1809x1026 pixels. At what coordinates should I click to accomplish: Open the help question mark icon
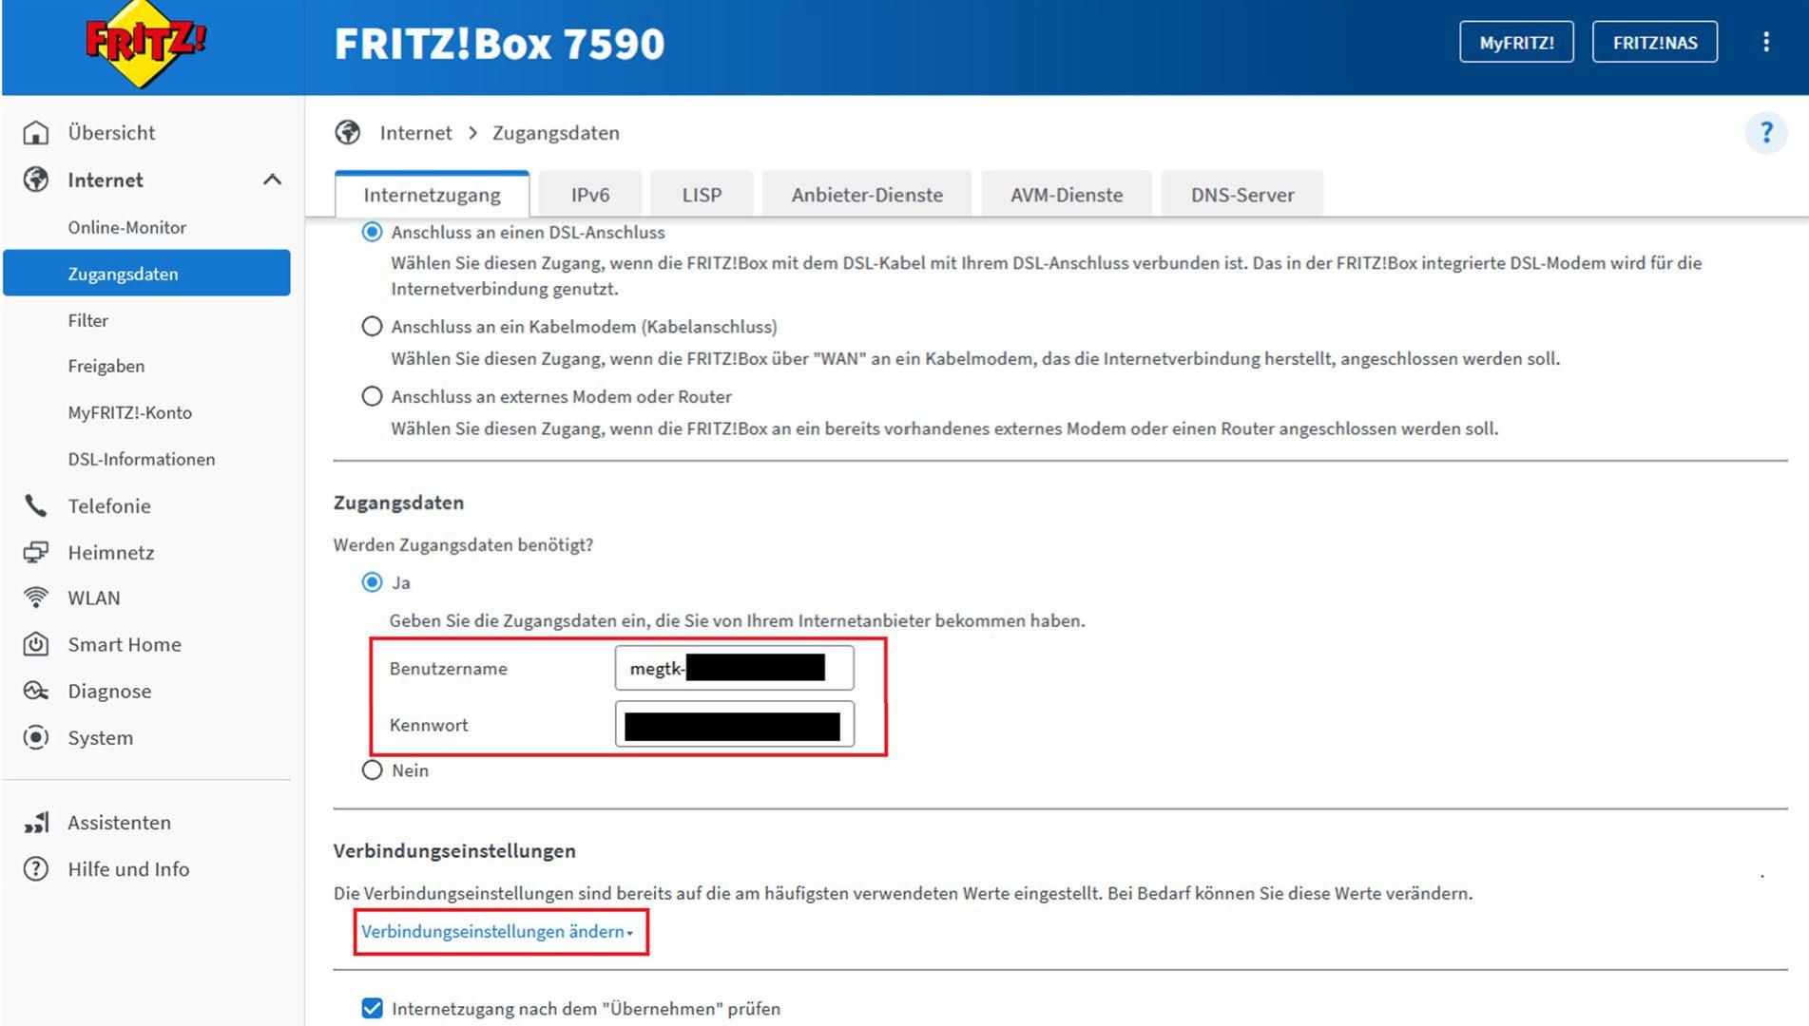tap(1766, 133)
